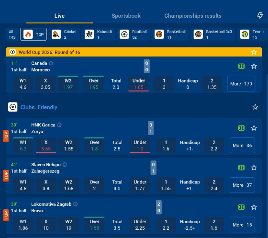Image resolution: width=268 pixels, height=238 pixels.
Task: Filter by Basketball 3x3 icon
Action: 198,34
